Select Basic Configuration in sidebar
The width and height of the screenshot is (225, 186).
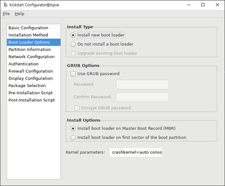[x=34, y=28]
